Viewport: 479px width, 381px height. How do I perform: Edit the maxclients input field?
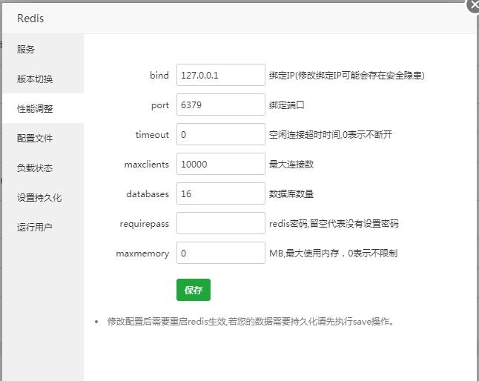tap(221, 164)
